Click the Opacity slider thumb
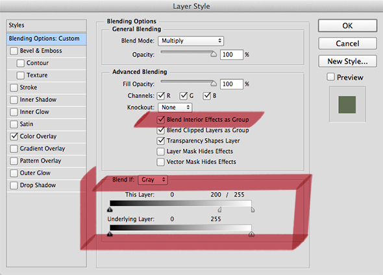383x275 pixels. (214, 54)
